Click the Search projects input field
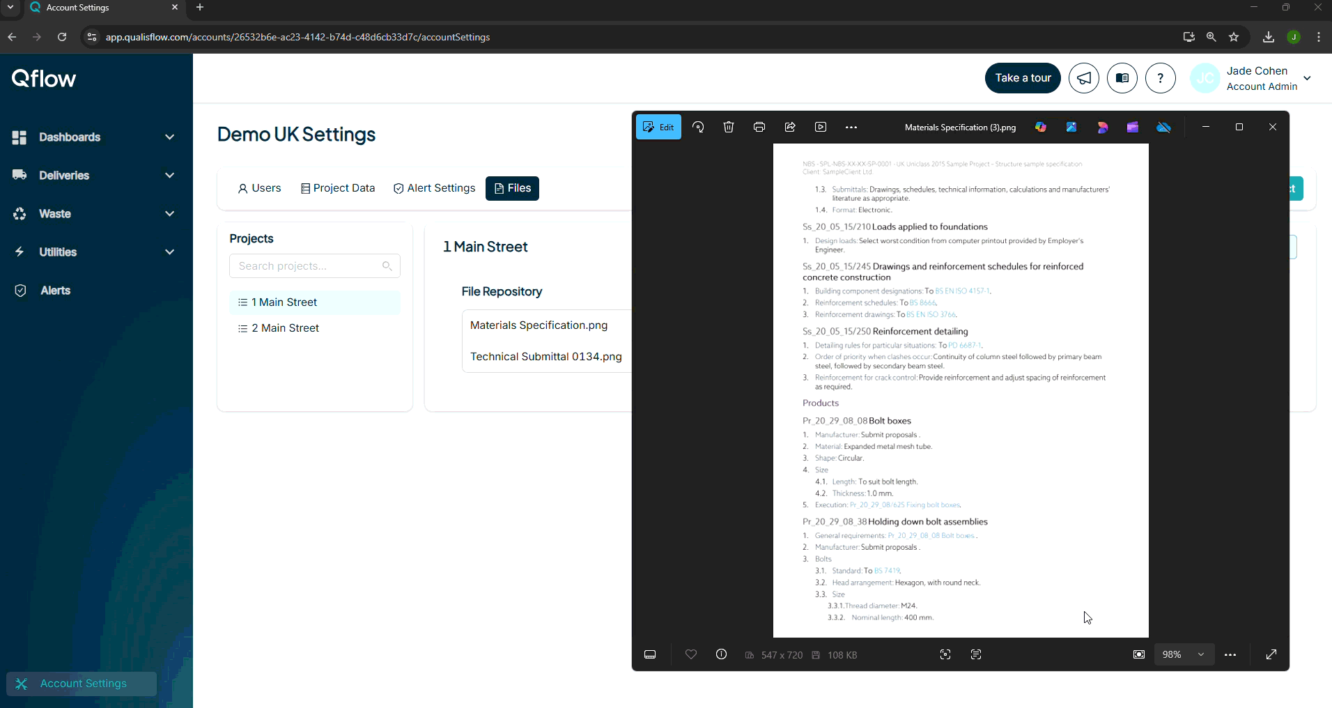The image size is (1332, 708). [307, 266]
